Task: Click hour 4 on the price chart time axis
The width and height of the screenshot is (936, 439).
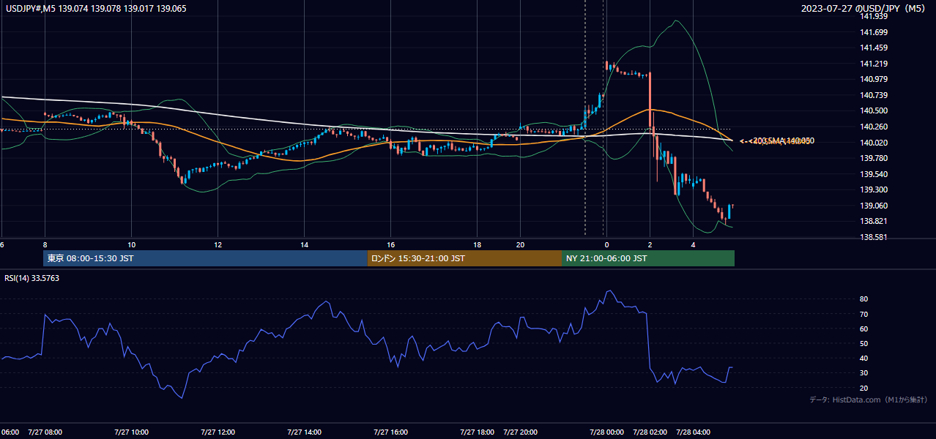Action: point(693,244)
